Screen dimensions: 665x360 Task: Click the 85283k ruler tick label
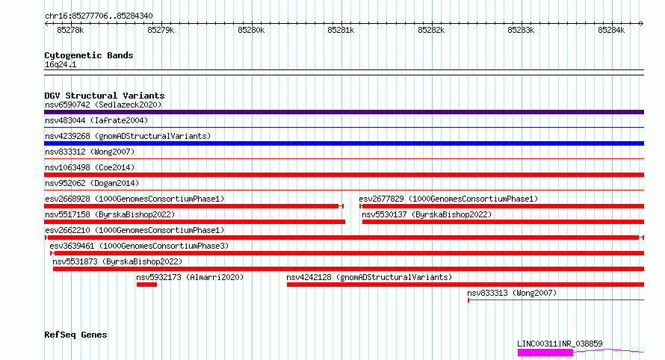click(x=522, y=30)
